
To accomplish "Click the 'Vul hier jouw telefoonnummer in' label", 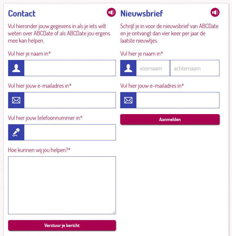I will click(45, 118).
